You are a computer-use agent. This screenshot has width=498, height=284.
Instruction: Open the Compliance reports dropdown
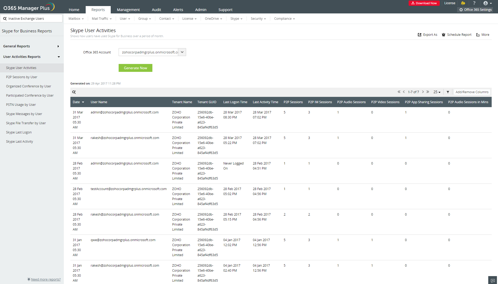pyautogui.click(x=284, y=19)
